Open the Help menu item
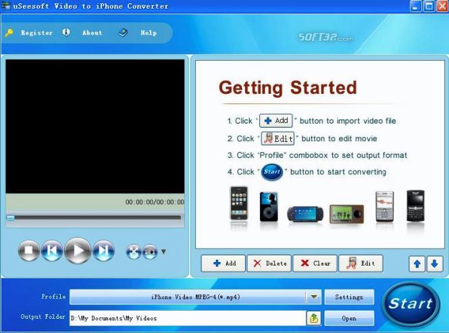Image resolution: width=449 pixels, height=333 pixels. 149,32
